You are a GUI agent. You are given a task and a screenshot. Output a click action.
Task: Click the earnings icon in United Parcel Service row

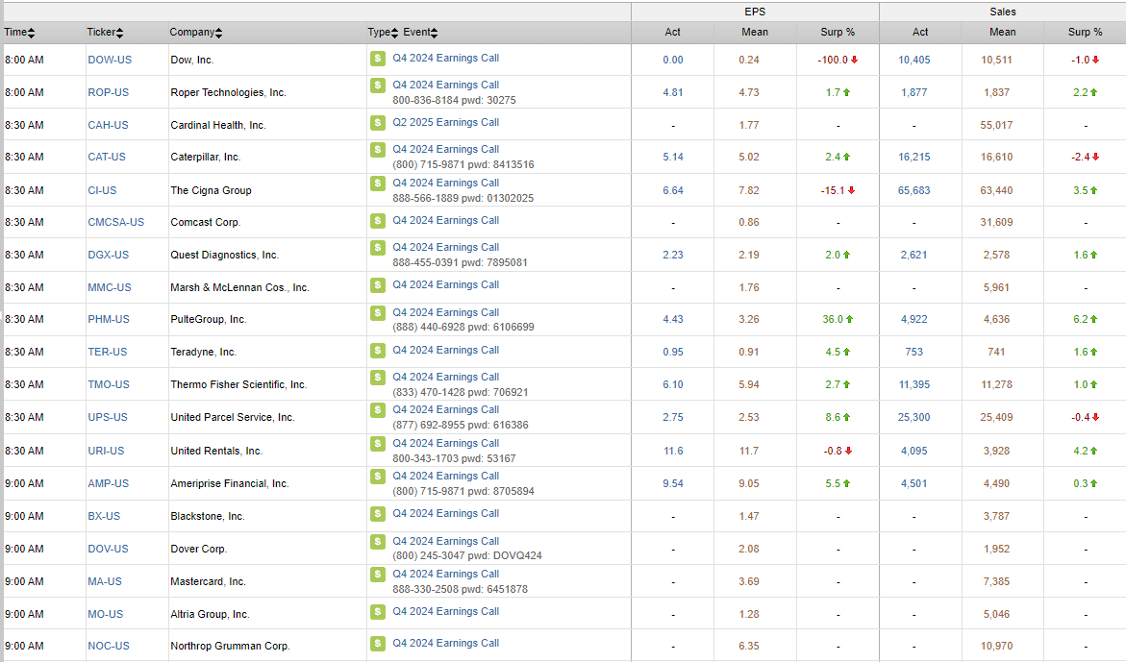point(378,410)
